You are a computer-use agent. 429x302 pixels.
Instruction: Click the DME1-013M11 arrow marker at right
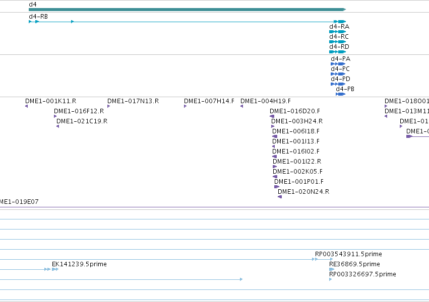tap(386, 116)
